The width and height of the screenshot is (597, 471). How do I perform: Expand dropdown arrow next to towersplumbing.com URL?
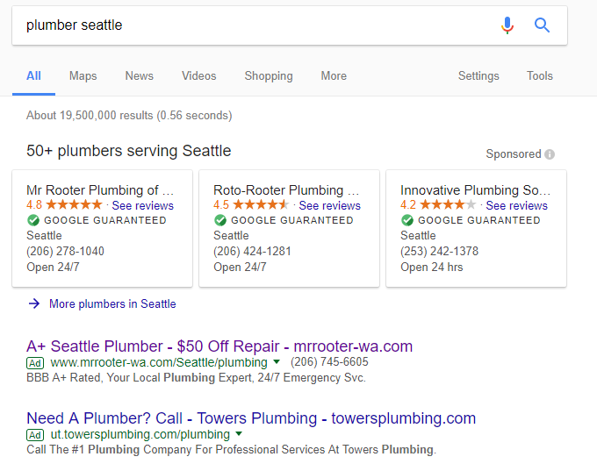click(239, 433)
